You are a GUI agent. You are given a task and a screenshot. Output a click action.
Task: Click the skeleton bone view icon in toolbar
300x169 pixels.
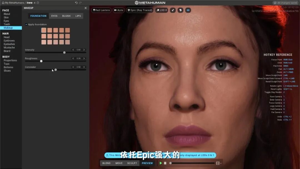[173, 10]
